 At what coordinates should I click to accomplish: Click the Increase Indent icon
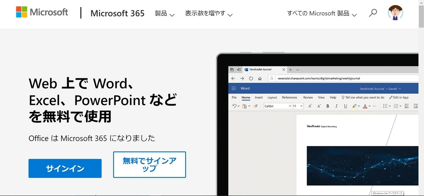coord(416,106)
